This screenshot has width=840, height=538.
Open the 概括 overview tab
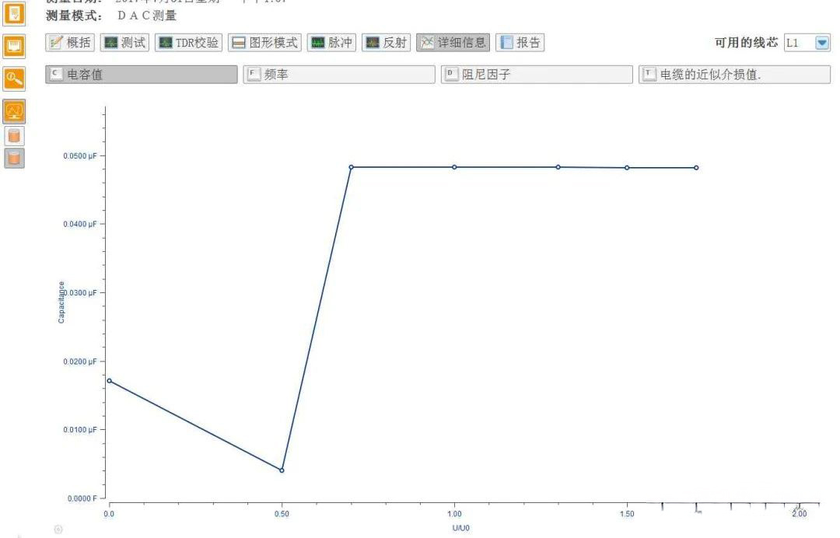point(70,43)
